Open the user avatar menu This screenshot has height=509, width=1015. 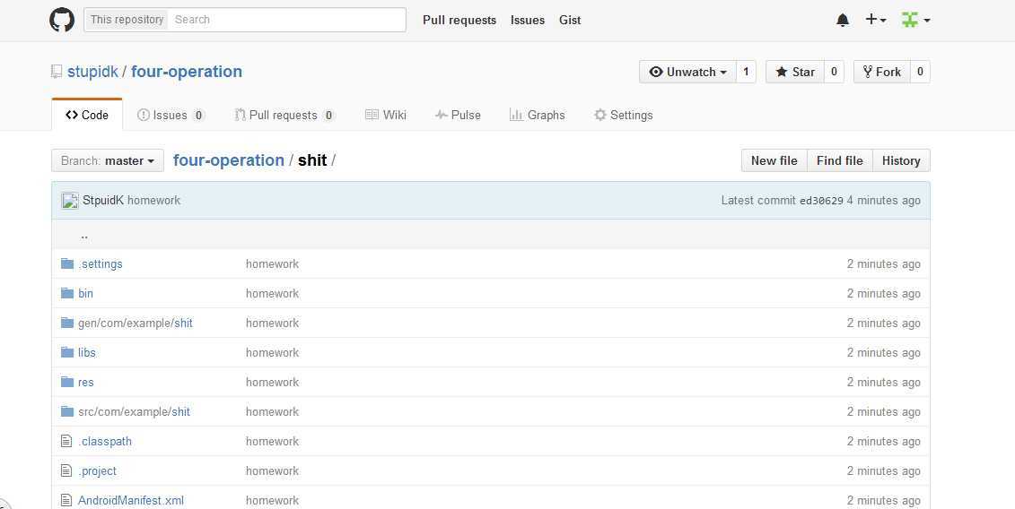pos(916,20)
